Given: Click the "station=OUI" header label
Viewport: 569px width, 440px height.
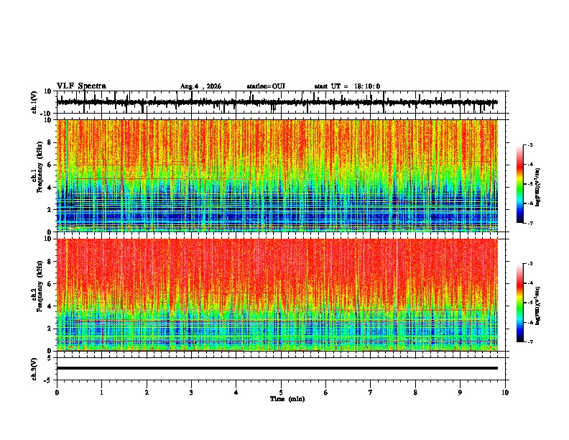Looking at the screenshot, I should click(266, 86).
